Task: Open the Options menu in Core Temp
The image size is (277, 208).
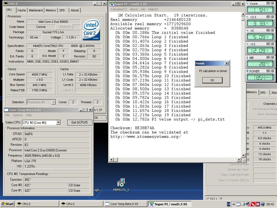Action: [18, 115]
